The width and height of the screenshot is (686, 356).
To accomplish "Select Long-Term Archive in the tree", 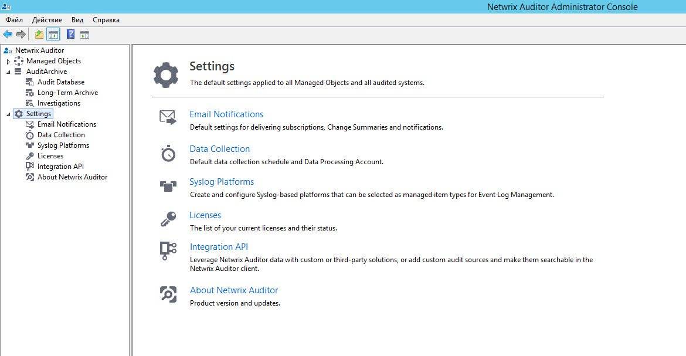I will [x=67, y=93].
